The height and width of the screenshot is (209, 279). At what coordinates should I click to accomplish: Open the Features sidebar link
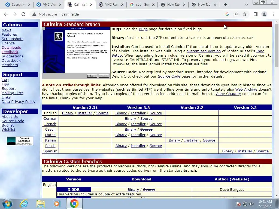[9, 34]
